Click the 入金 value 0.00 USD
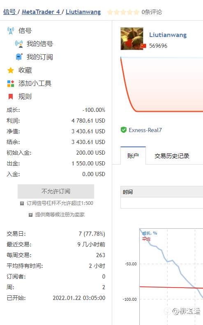Screen dimensions: 203x325 point(94,174)
